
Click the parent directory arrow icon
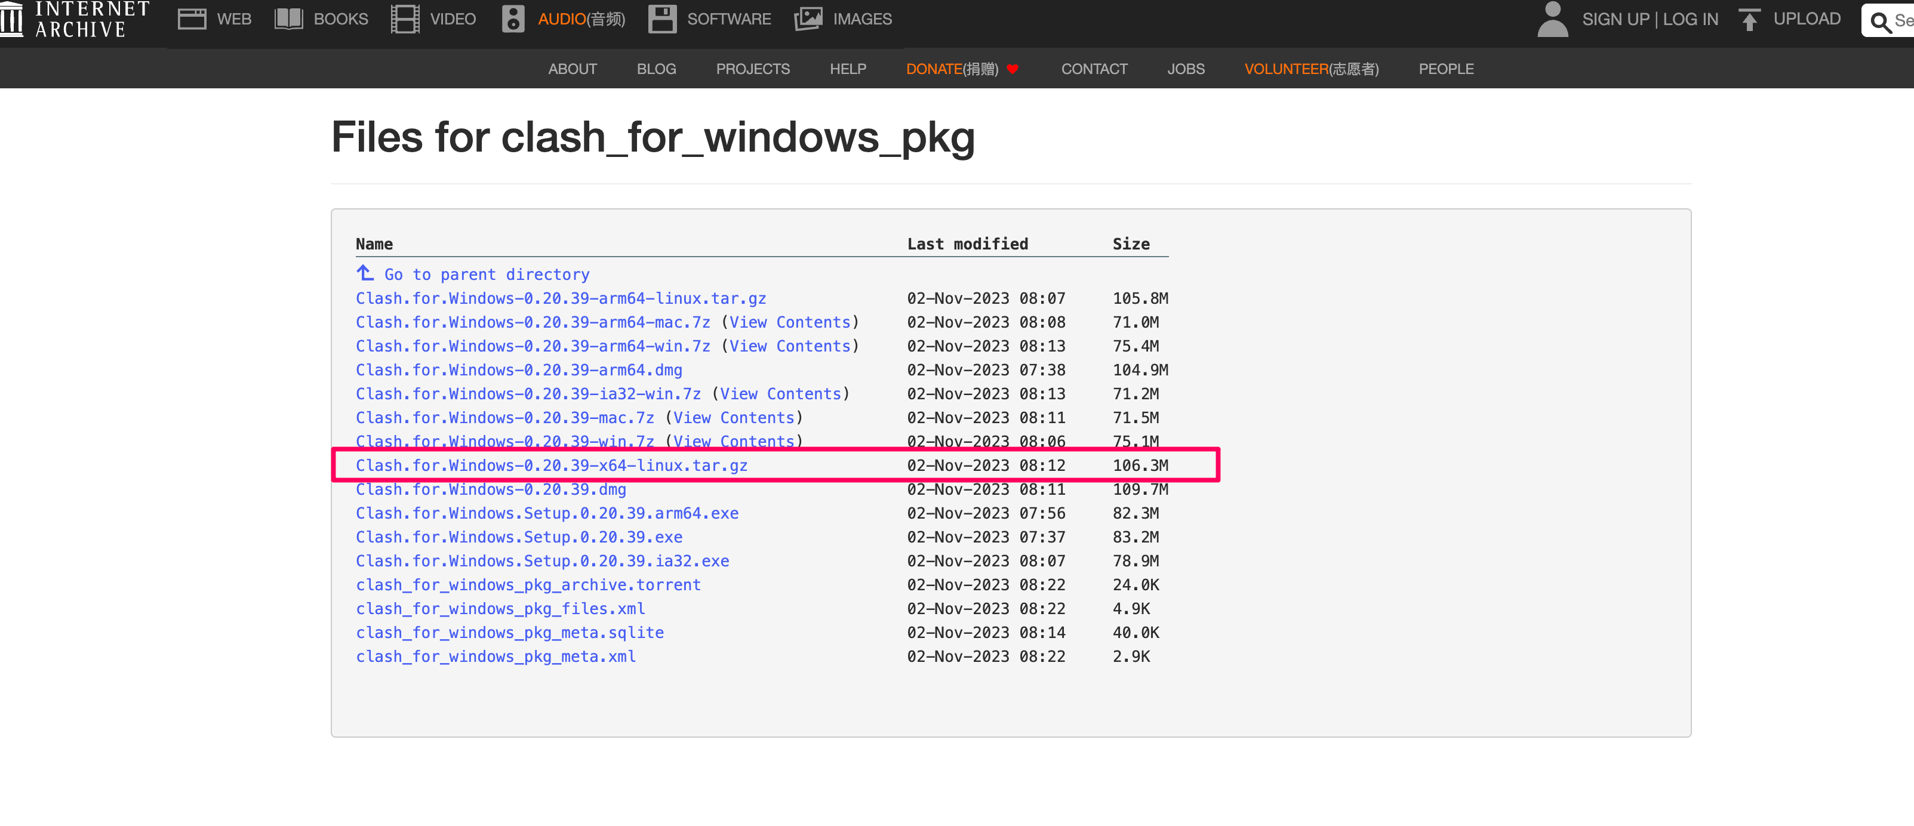(x=365, y=273)
